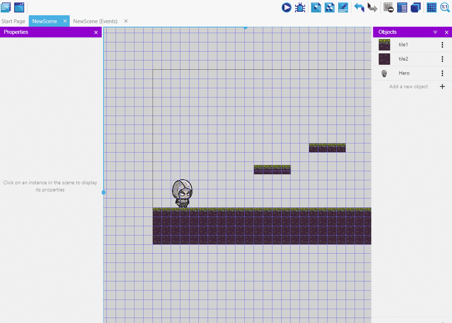
Task: Open the object groups editor icon
Action: tap(330, 7)
